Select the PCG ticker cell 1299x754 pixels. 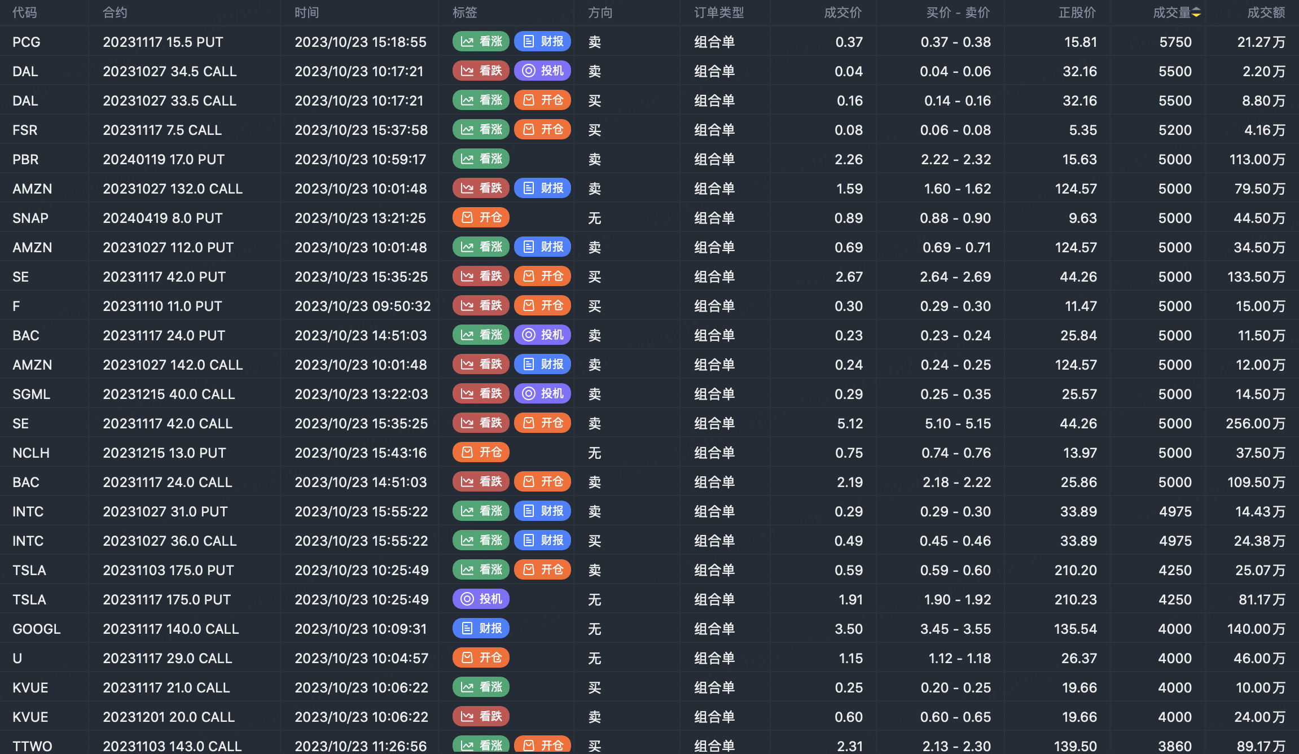(x=27, y=42)
